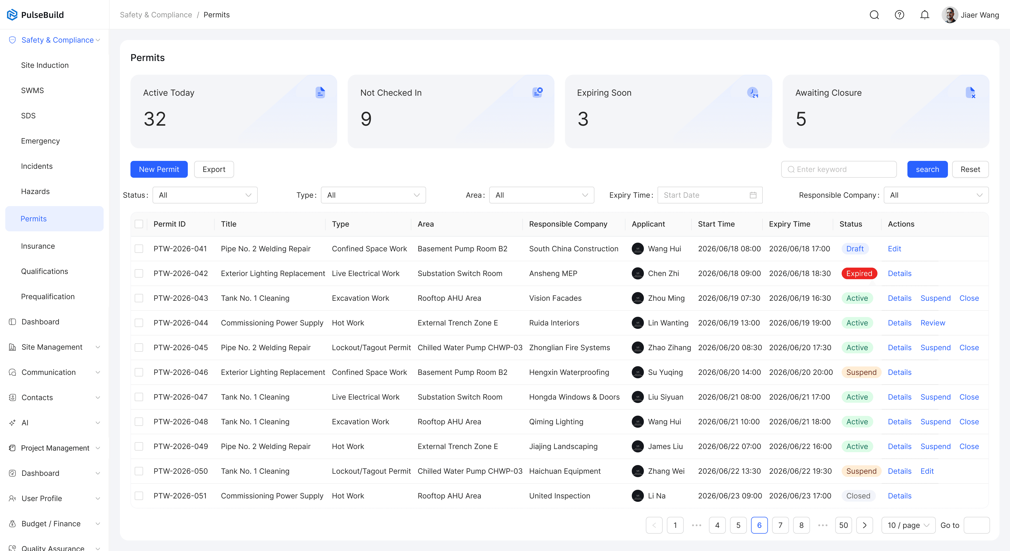Click the calendar icon in Expiry Time field
Screen dimensions: 1010x551
pyautogui.click(x=753, y=195)
